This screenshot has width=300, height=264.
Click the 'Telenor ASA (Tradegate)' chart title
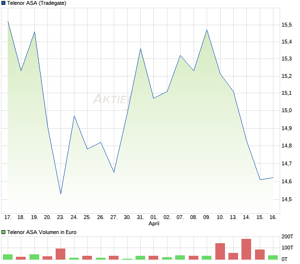[x=37, y=3]
